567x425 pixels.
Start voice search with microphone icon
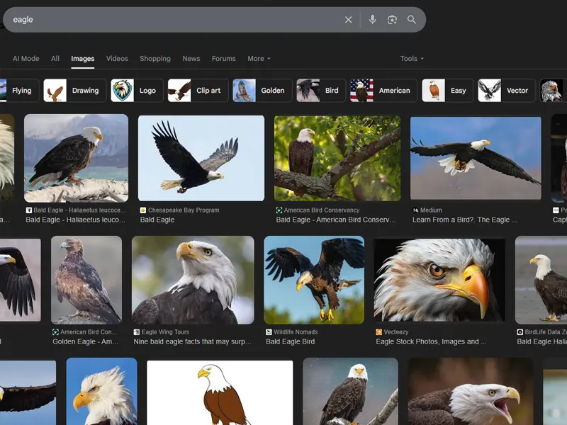372,20
